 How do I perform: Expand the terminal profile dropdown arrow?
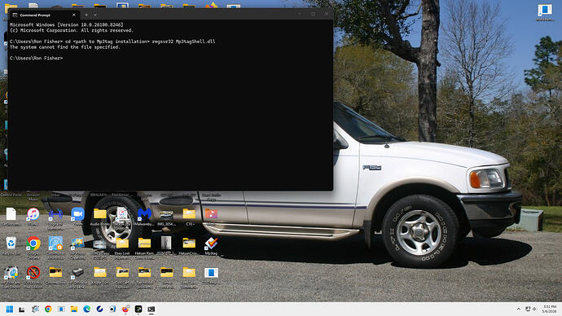[x=95, y=15]
